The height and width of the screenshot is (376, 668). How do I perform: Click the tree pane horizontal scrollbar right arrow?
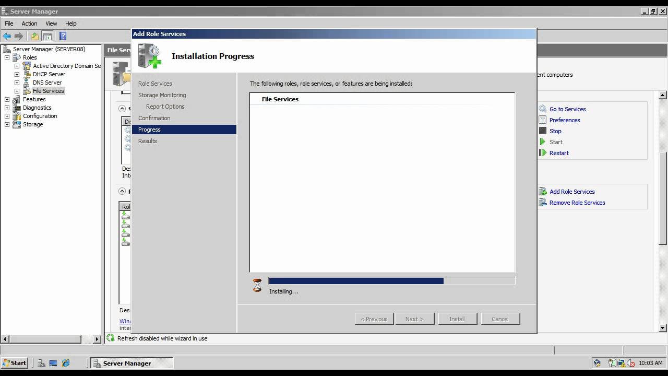point(97,339)
